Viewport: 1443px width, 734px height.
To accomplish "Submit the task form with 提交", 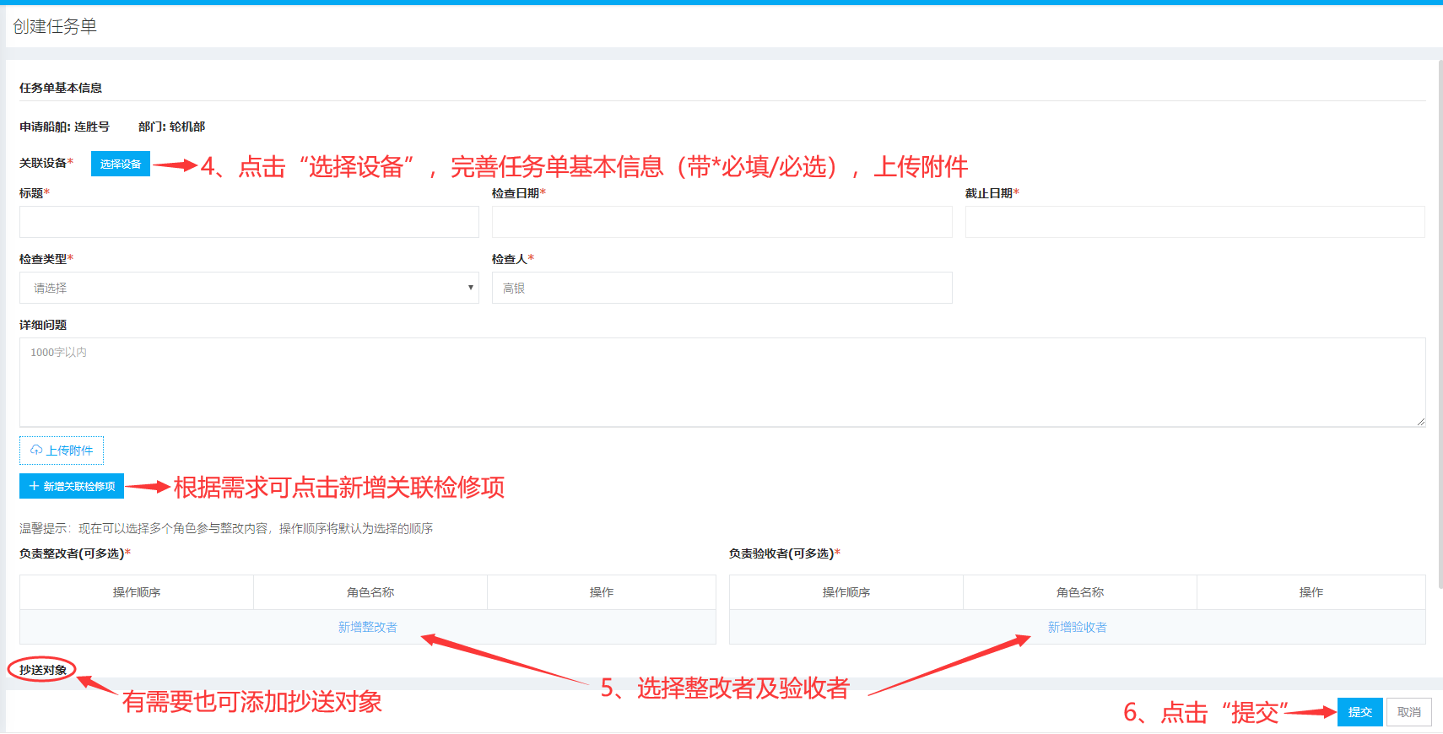I will pos(1360,712).
